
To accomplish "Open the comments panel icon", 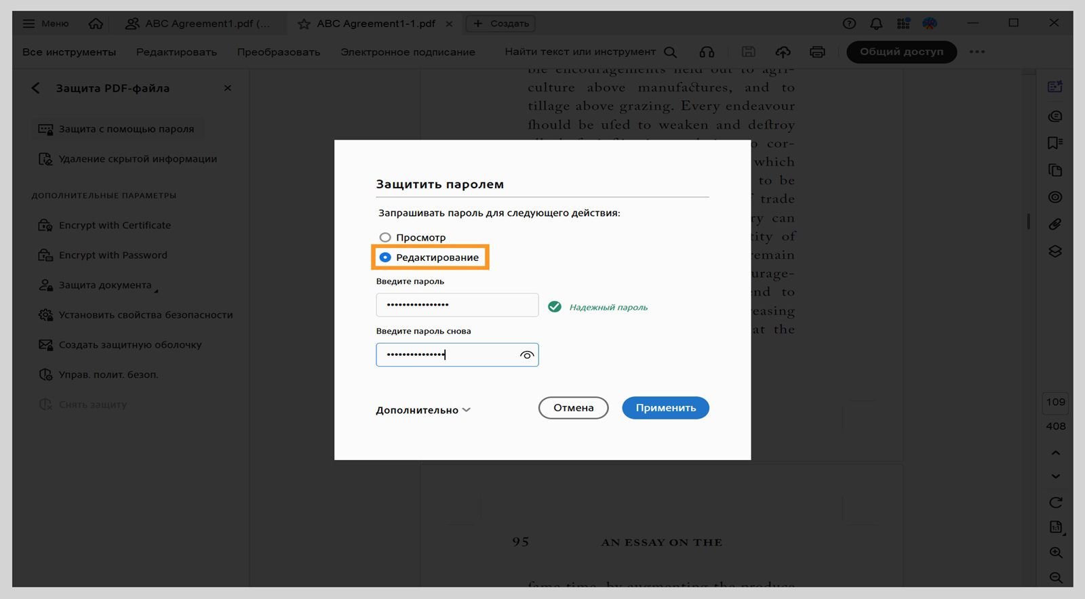I will 1055,117.
